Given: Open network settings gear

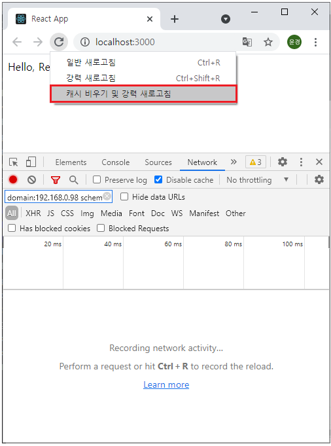Looking at the screenshot, I should coord(319,179).
